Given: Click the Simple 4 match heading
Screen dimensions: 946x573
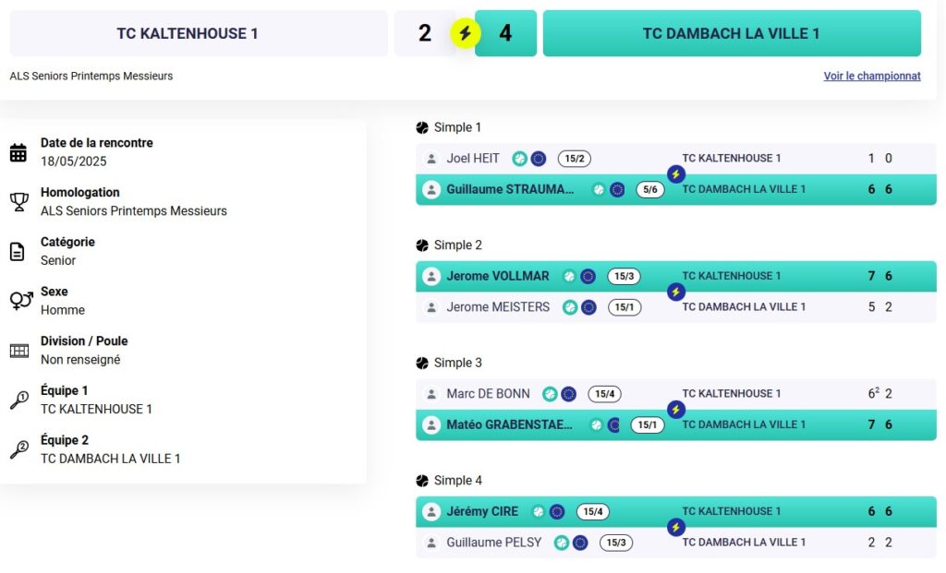Looking at the screenshot, I should (x=457, y=480).
